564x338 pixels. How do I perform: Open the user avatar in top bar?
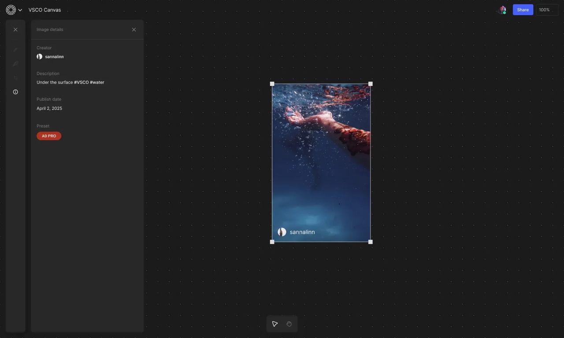[502, 10]
